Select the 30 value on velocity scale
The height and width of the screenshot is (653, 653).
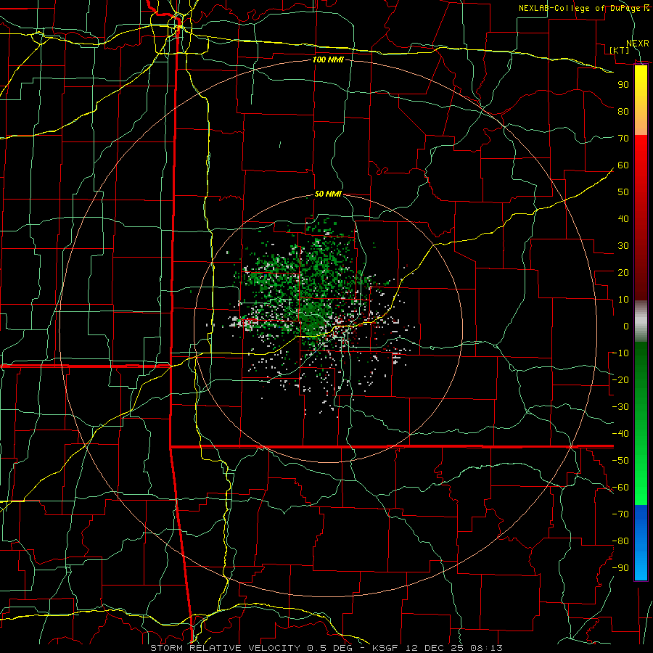623,246
